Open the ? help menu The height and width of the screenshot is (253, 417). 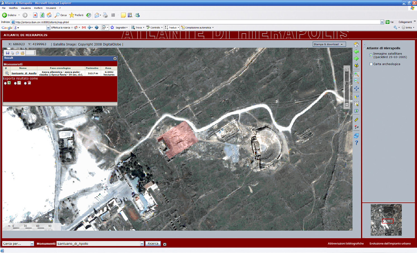point(60,8)
